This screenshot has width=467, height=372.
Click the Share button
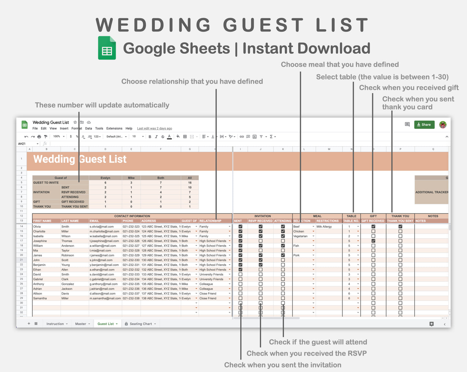[x=424, y=124]
